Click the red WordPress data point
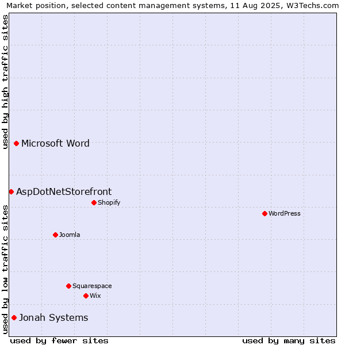This screenshot has width=345, height=345. 264,213
